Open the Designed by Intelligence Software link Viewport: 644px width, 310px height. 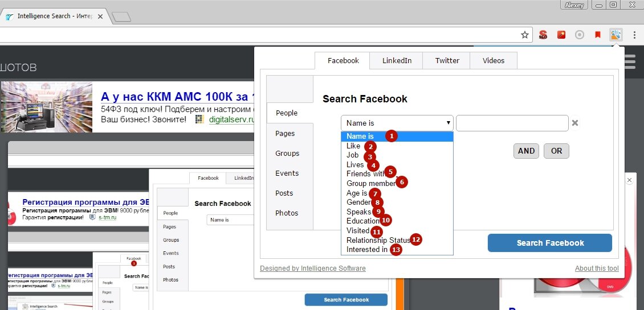(312, 268)
